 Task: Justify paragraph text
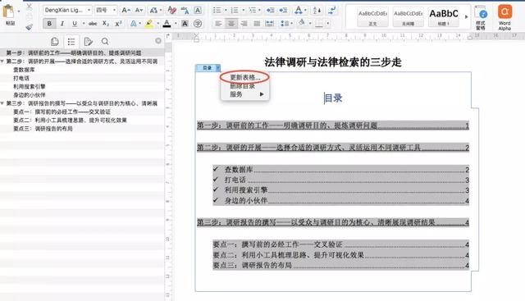(257, 24)
